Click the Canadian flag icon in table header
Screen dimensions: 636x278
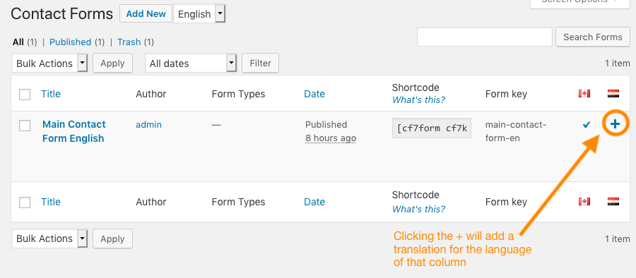coord(584,94)
